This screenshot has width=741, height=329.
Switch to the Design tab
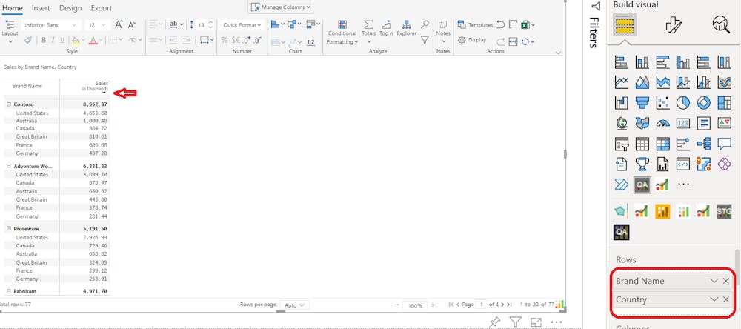click(70, 8)
